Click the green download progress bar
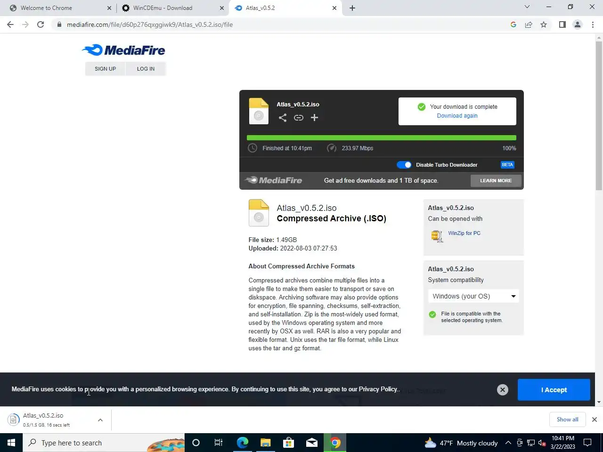Image resolution: width=603 pixels, height=452 pixels. (381, 138)
